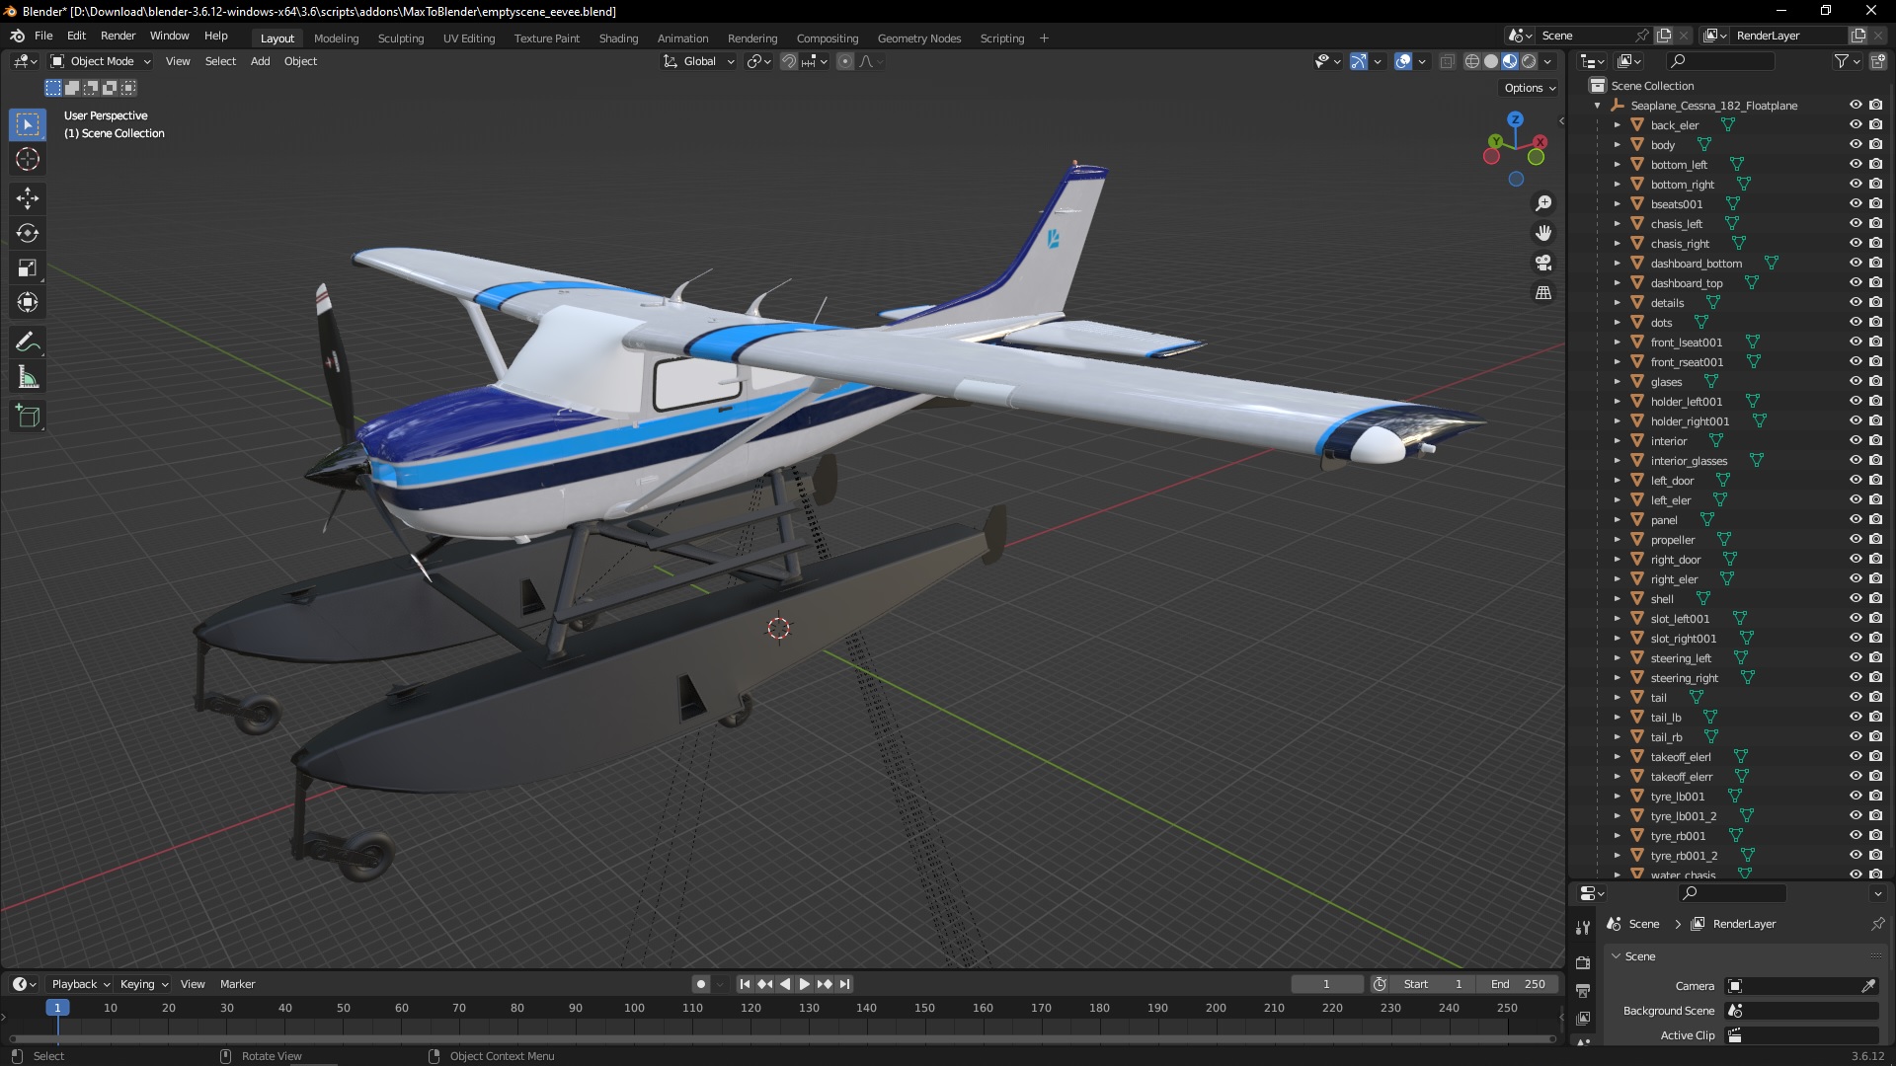Collapse the Scene properties panel
Screen dimensions: 1896x1066
pyautogui.click(x=1617, y=956)
